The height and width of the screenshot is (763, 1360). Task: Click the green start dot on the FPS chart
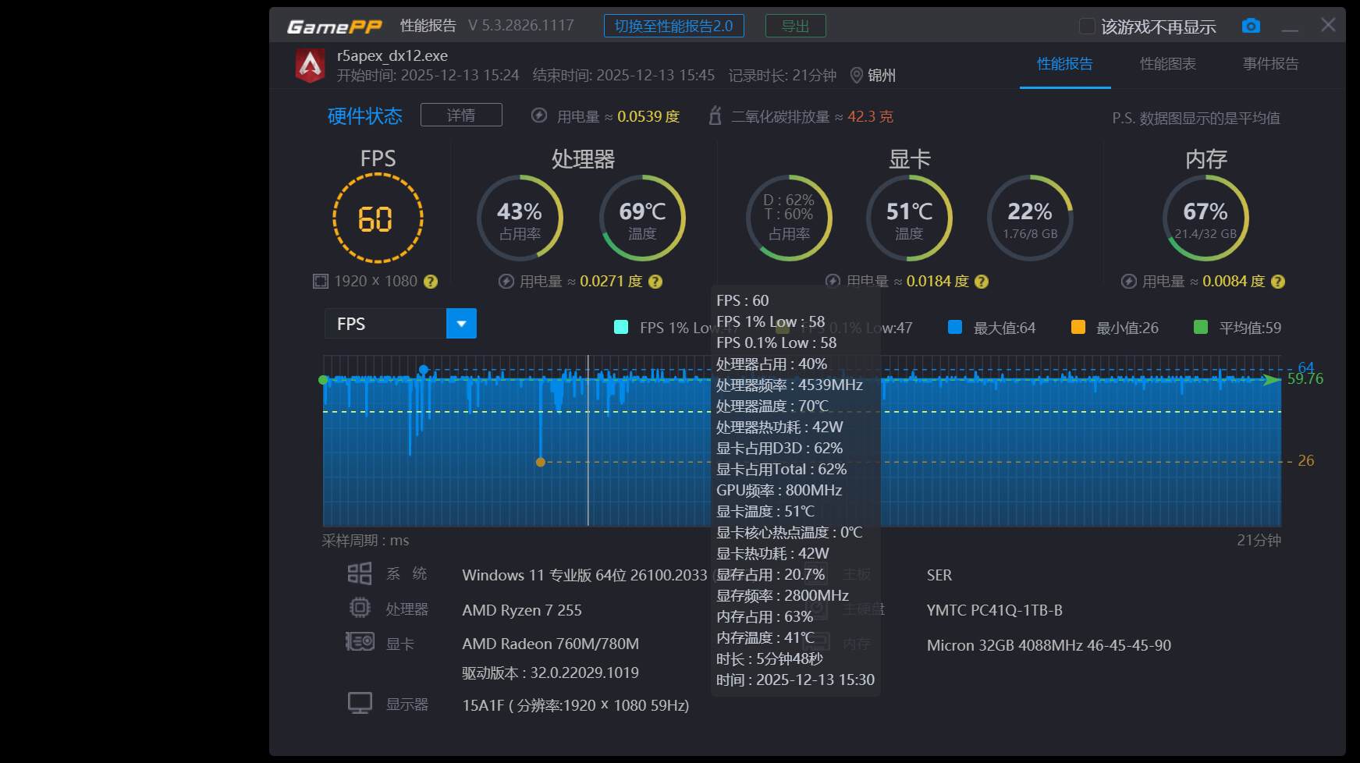tap(323, 380)
